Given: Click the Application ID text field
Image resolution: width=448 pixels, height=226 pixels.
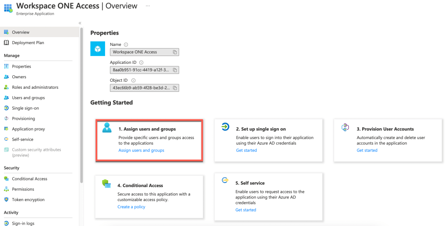Looking at the screenshot, I should tap(140, 70).
